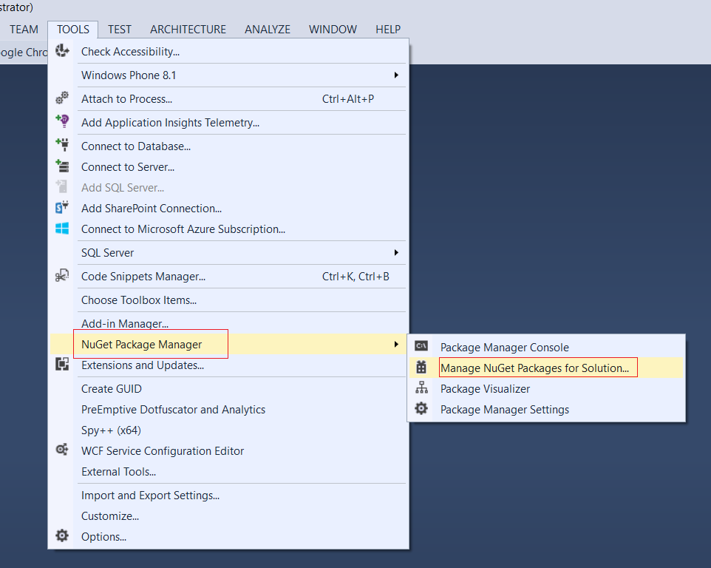
Task: Click the Microsoft Azure Windows logo icon
Action: 63,229
